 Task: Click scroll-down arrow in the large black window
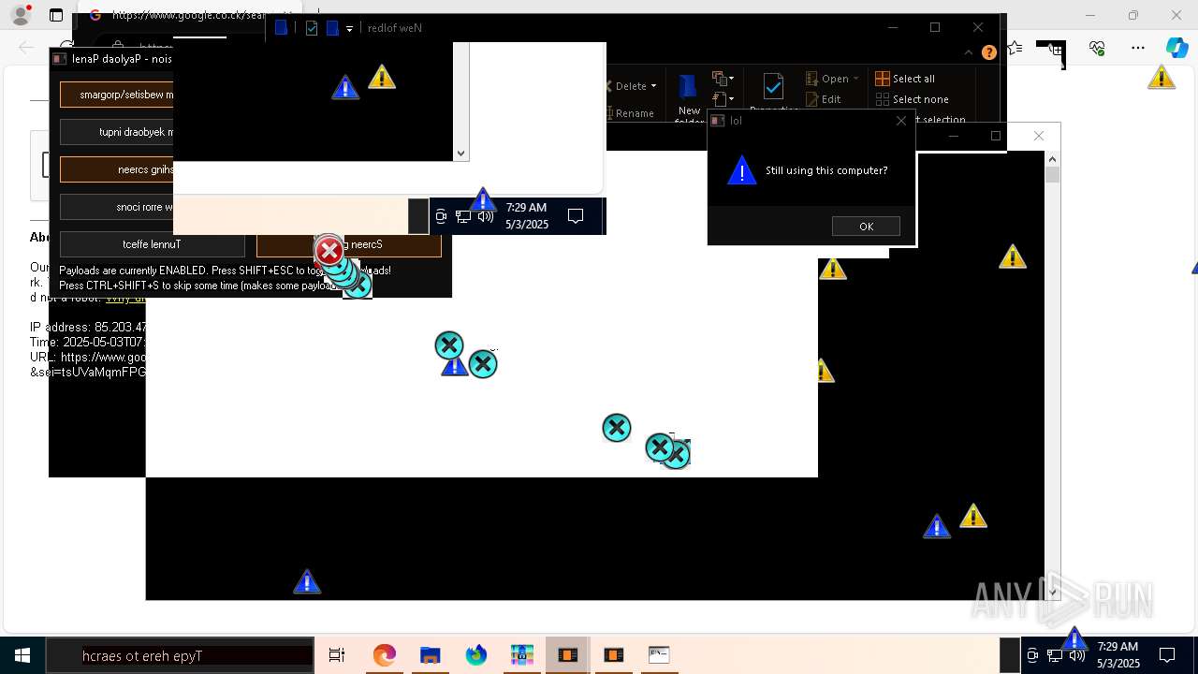[1053, 592]
